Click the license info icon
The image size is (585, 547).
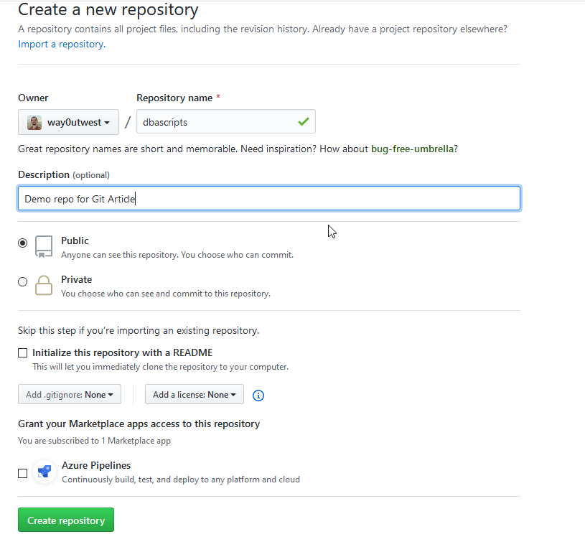[259, 395]
